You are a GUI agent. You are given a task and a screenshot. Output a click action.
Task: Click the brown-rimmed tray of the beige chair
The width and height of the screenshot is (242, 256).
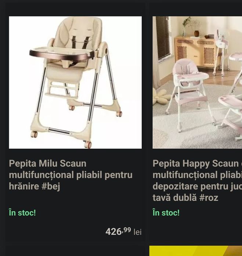click(x=61, y=54)
